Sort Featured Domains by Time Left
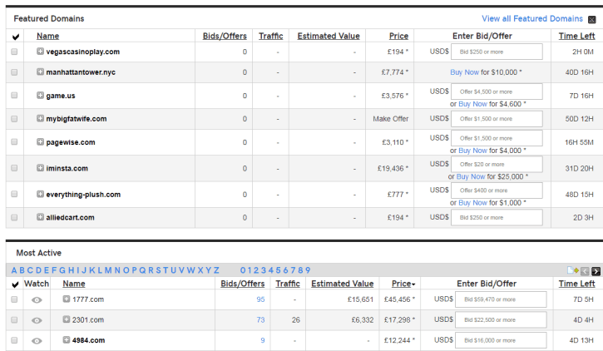Image resolution: width=603 pixels, height=351 pixels. [x=576, y=36]
